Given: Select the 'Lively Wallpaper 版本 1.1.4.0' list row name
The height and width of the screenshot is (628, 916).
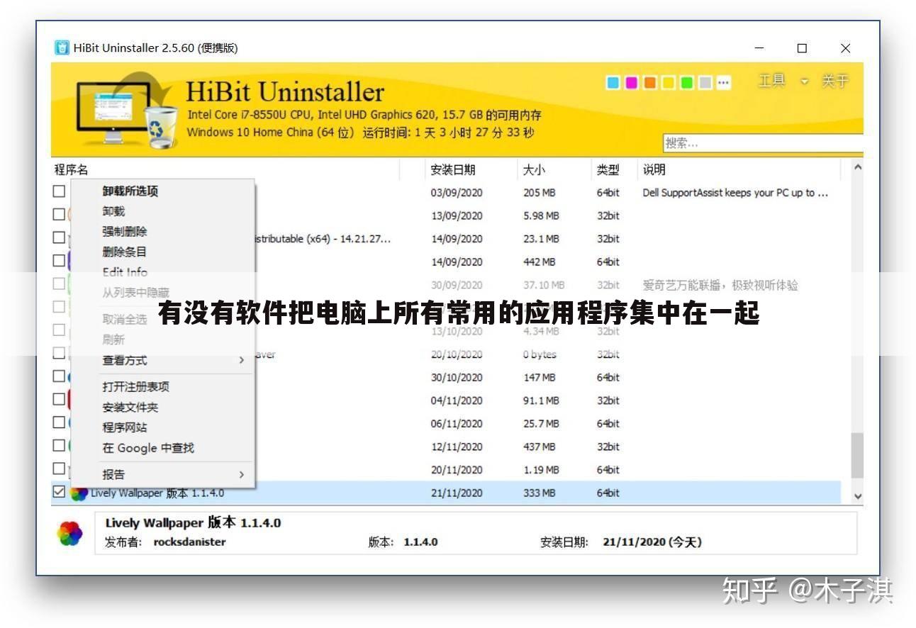Looking at the screenshot, I should pyautogui.click(x=157, y=493).
